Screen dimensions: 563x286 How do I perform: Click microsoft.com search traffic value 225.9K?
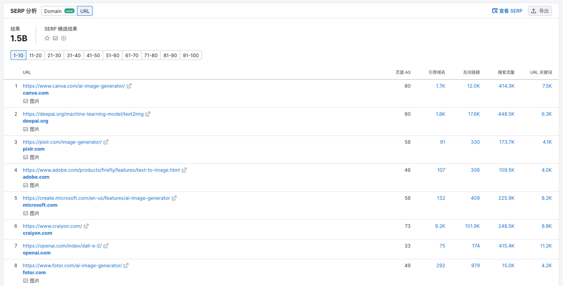click(x=506, y=198)
